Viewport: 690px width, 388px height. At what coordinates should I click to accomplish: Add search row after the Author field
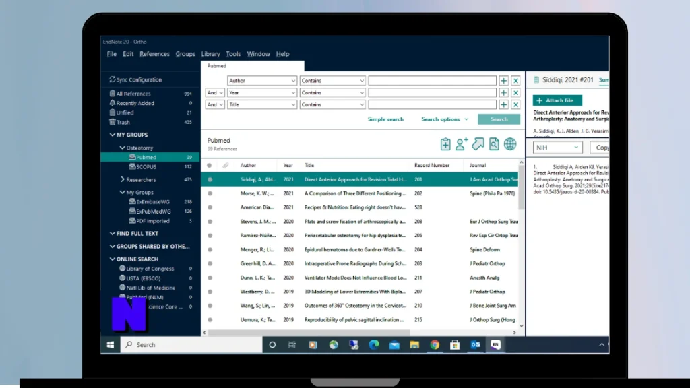click(x=503, y=81)
